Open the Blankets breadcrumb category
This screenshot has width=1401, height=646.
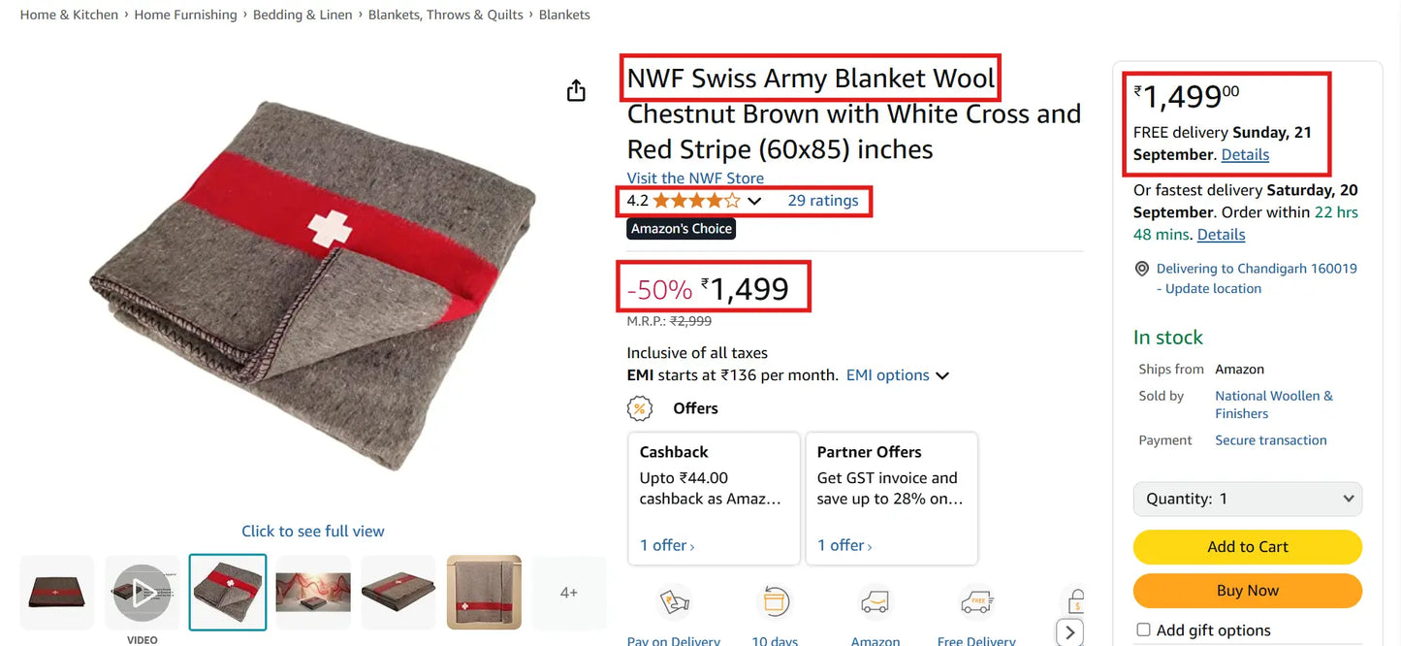pyautogui.click(x=563, y=14)
